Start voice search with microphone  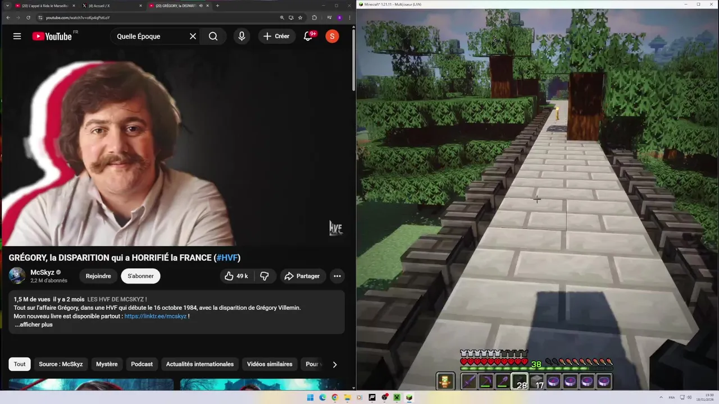[x=242, y=36]
